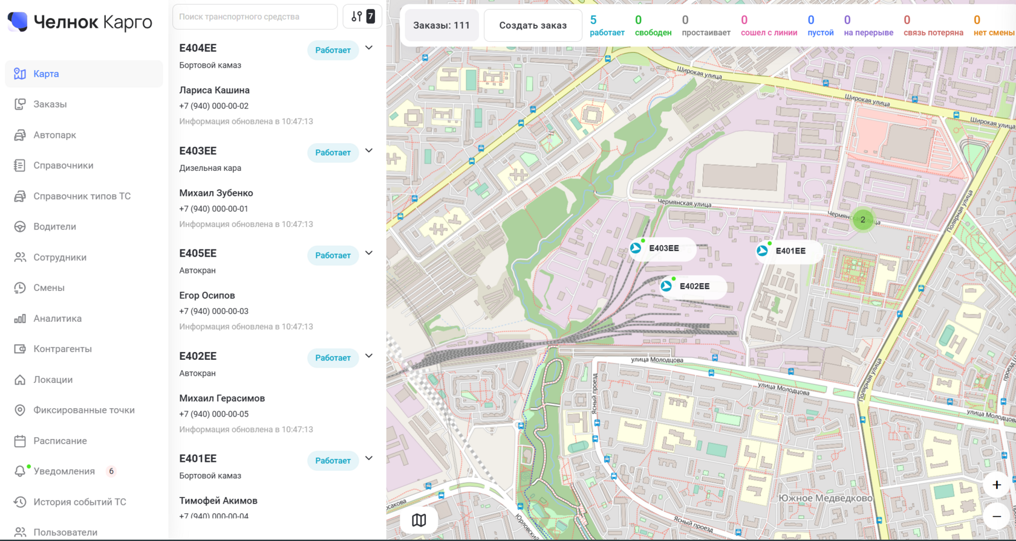Screen dimensions: 1016x541
Task: Open the vehicle filter button showing 7
Action: pos(362,16)
